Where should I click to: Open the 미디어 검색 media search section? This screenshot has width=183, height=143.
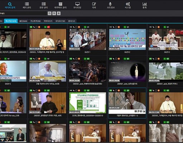(x=10, y=5)
